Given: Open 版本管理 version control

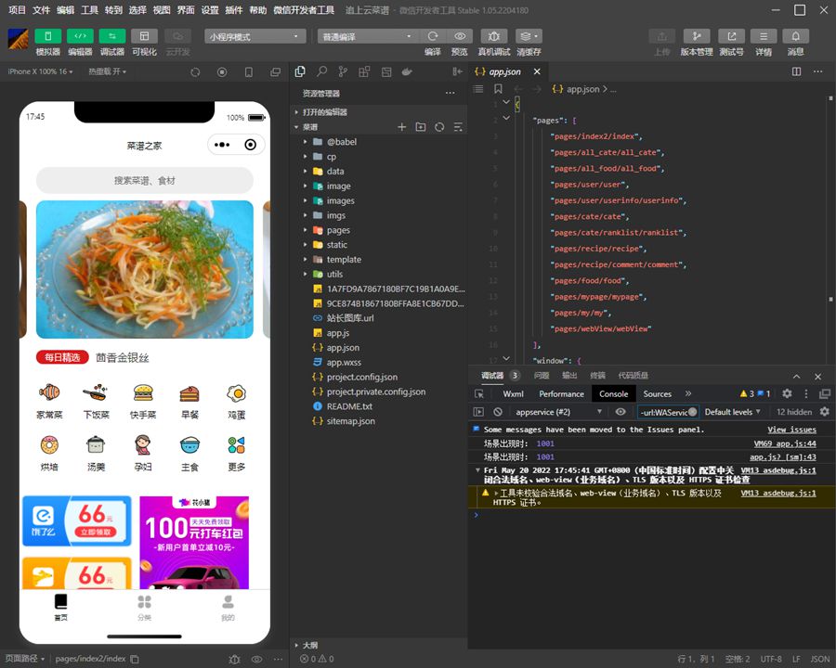Looking at the screenshot, I should coord(696,36).
